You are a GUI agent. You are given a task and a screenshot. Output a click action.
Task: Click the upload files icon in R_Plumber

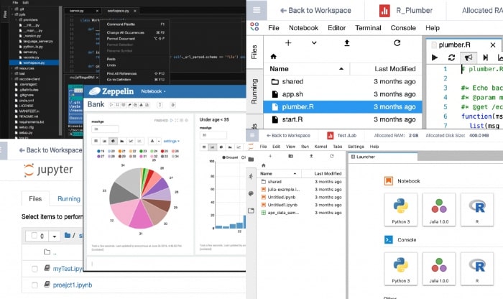347,43
